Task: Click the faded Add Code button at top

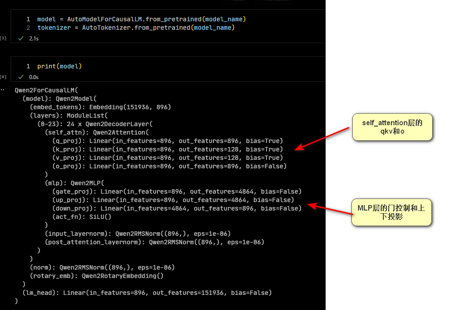Action: (235, 1)
